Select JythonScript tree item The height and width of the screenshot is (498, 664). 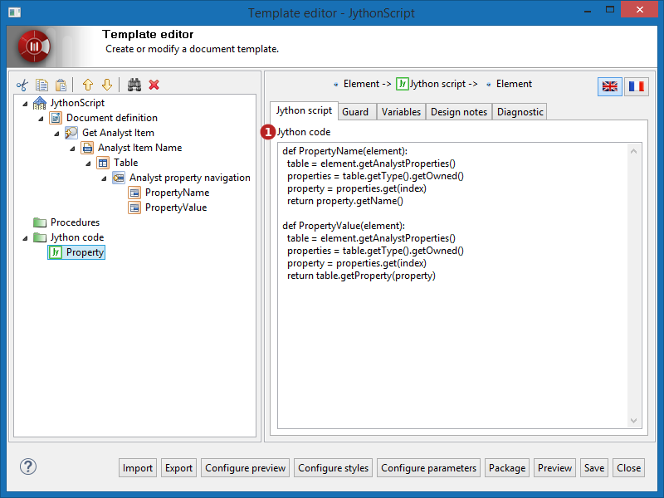77,103
